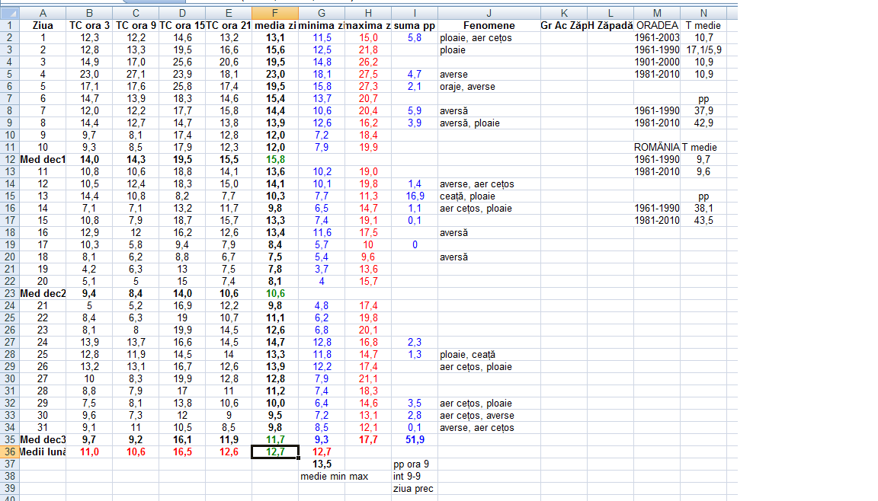Click the 'ploaie, aer cețos' cell

click(x=489, y=38)
